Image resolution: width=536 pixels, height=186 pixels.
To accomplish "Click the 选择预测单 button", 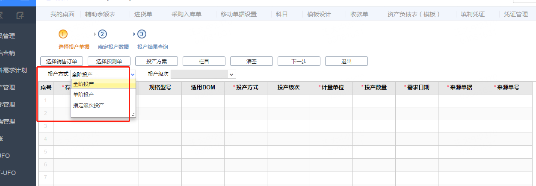I will tap(109, 61).
